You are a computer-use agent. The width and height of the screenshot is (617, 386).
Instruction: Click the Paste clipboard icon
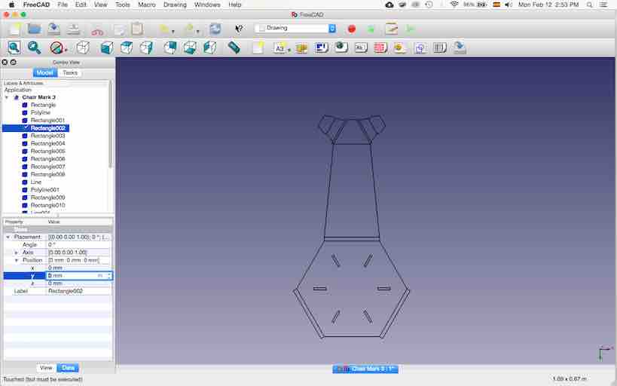tap(137, 29)
